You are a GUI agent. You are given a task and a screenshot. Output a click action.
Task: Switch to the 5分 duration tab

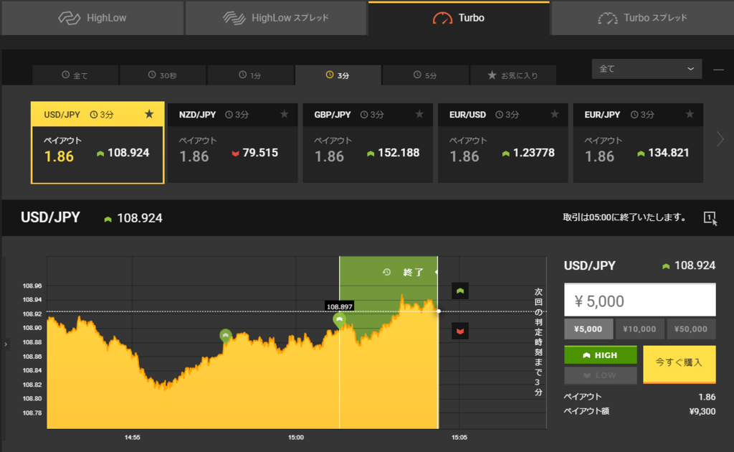tap(425, 75)
